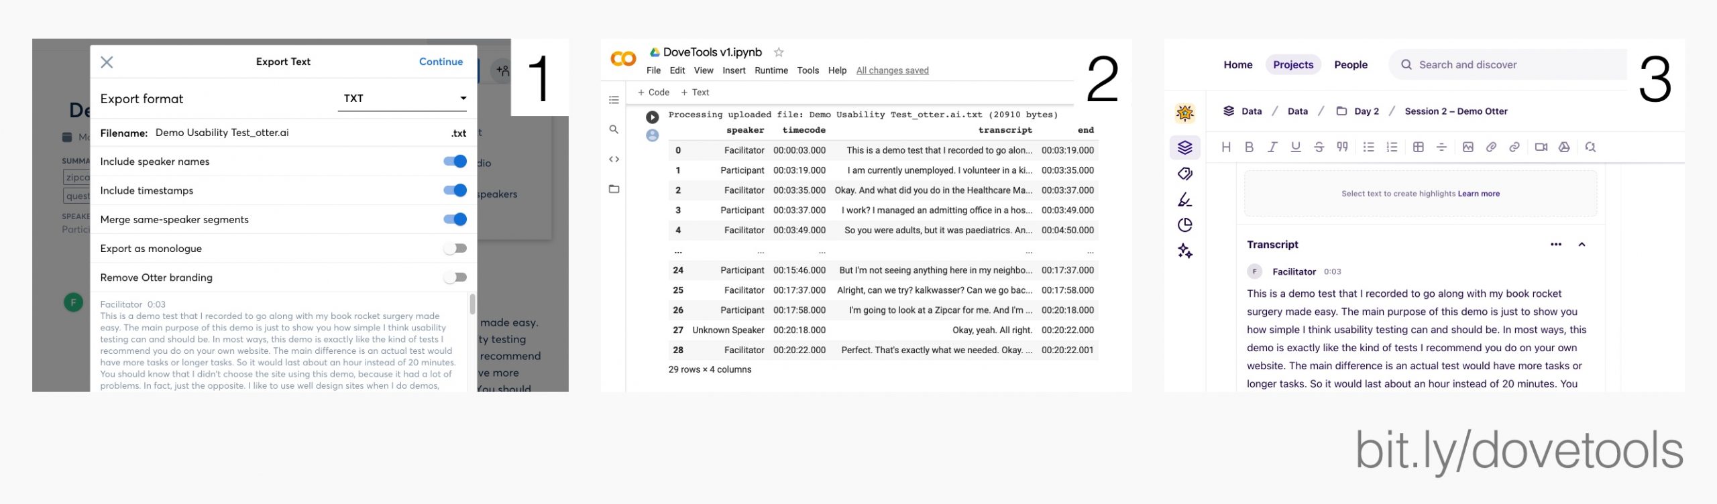
Task: Open the Data layers sidebar icon
Action: [x=1185, y=147]
